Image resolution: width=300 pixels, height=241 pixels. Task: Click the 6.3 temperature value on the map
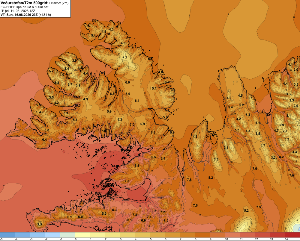click(x=153, y=132)
